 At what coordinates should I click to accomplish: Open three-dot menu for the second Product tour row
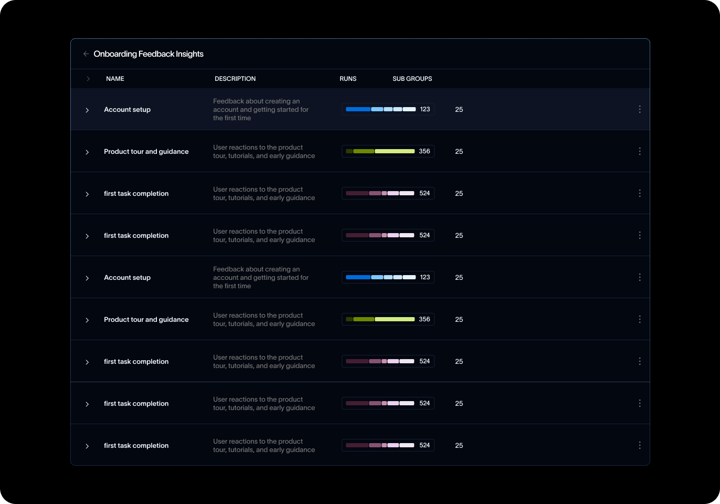point(639,319)
